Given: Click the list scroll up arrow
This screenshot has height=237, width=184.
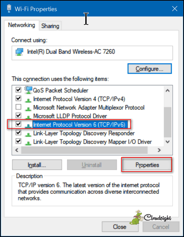Looking at the screenshot, I should [168, 91].
